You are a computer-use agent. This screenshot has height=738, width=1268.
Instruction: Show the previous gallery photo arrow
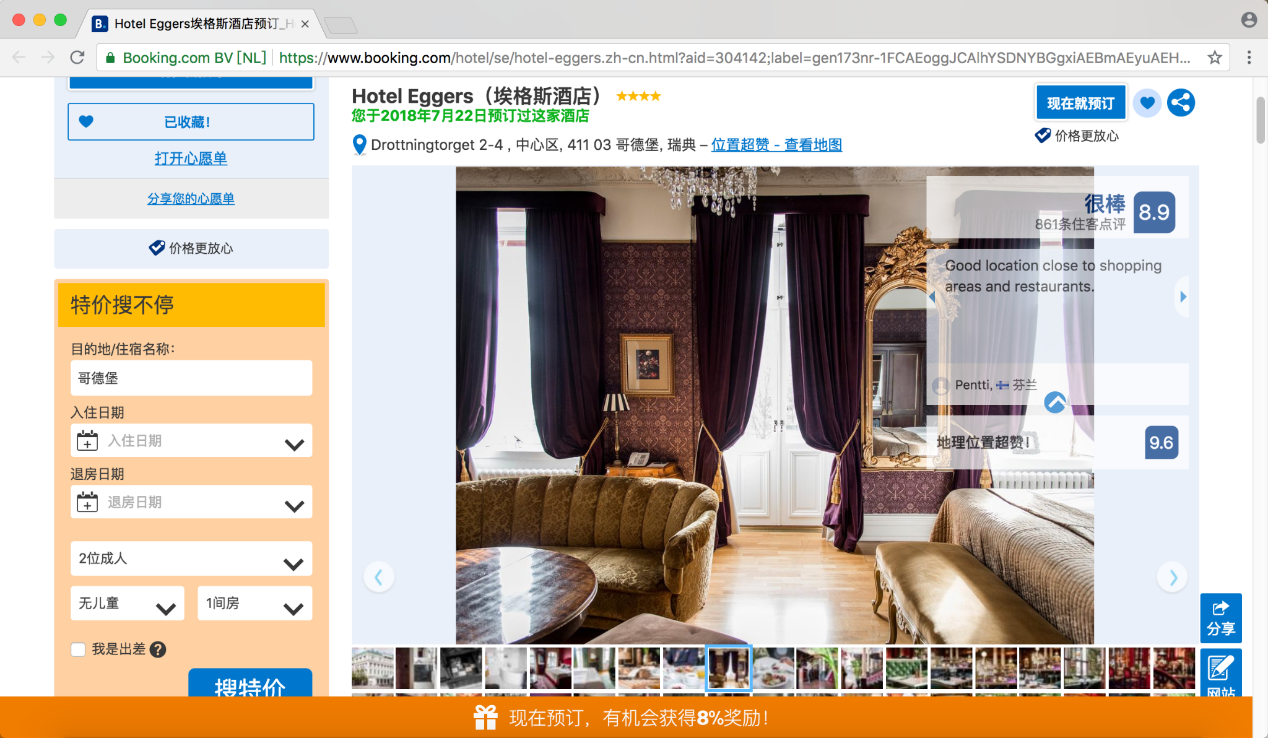click(x=379, y=577)
